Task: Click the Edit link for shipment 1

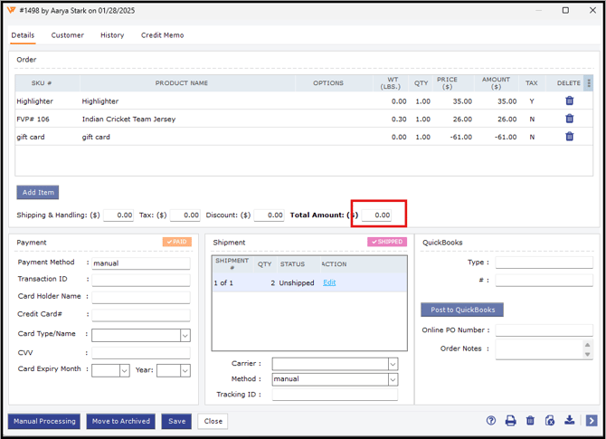Action: tap(329, 282)
